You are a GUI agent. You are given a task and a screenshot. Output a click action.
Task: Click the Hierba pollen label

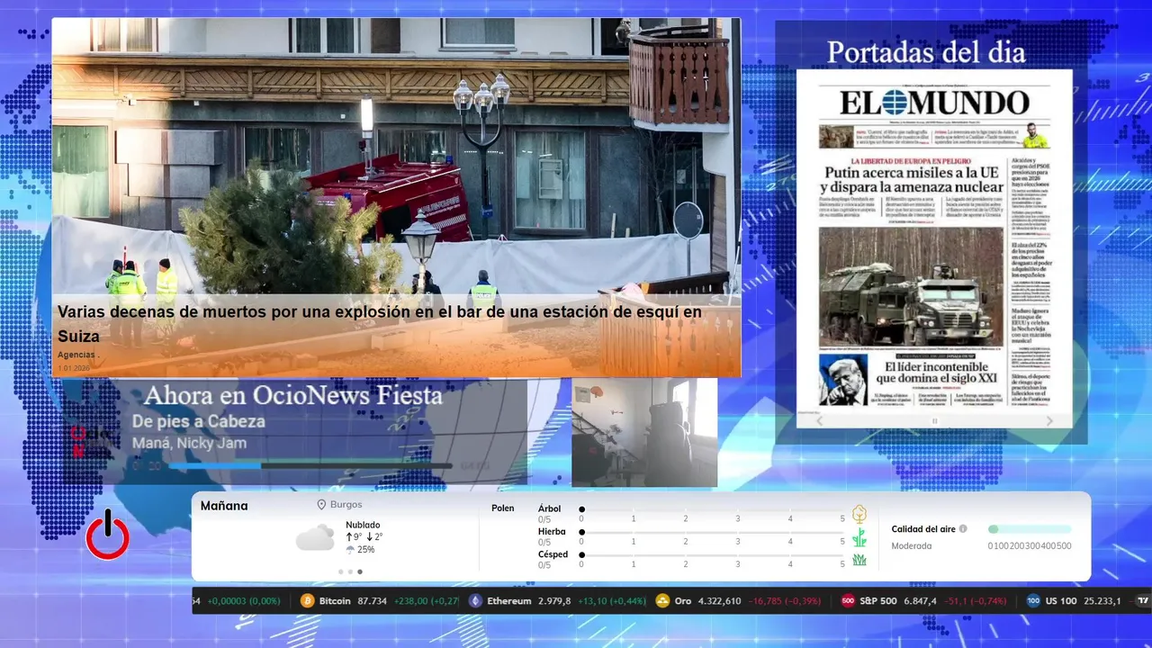pos(552,532)
